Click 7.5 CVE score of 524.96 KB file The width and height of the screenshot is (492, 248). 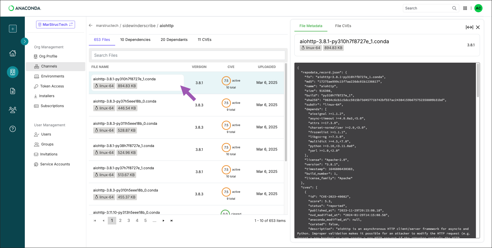point(226,148)
